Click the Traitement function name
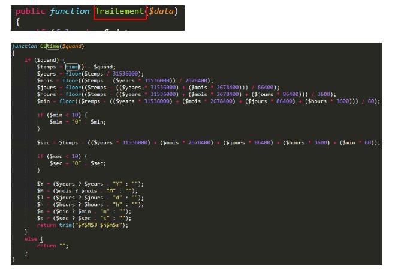 (119, 11)
